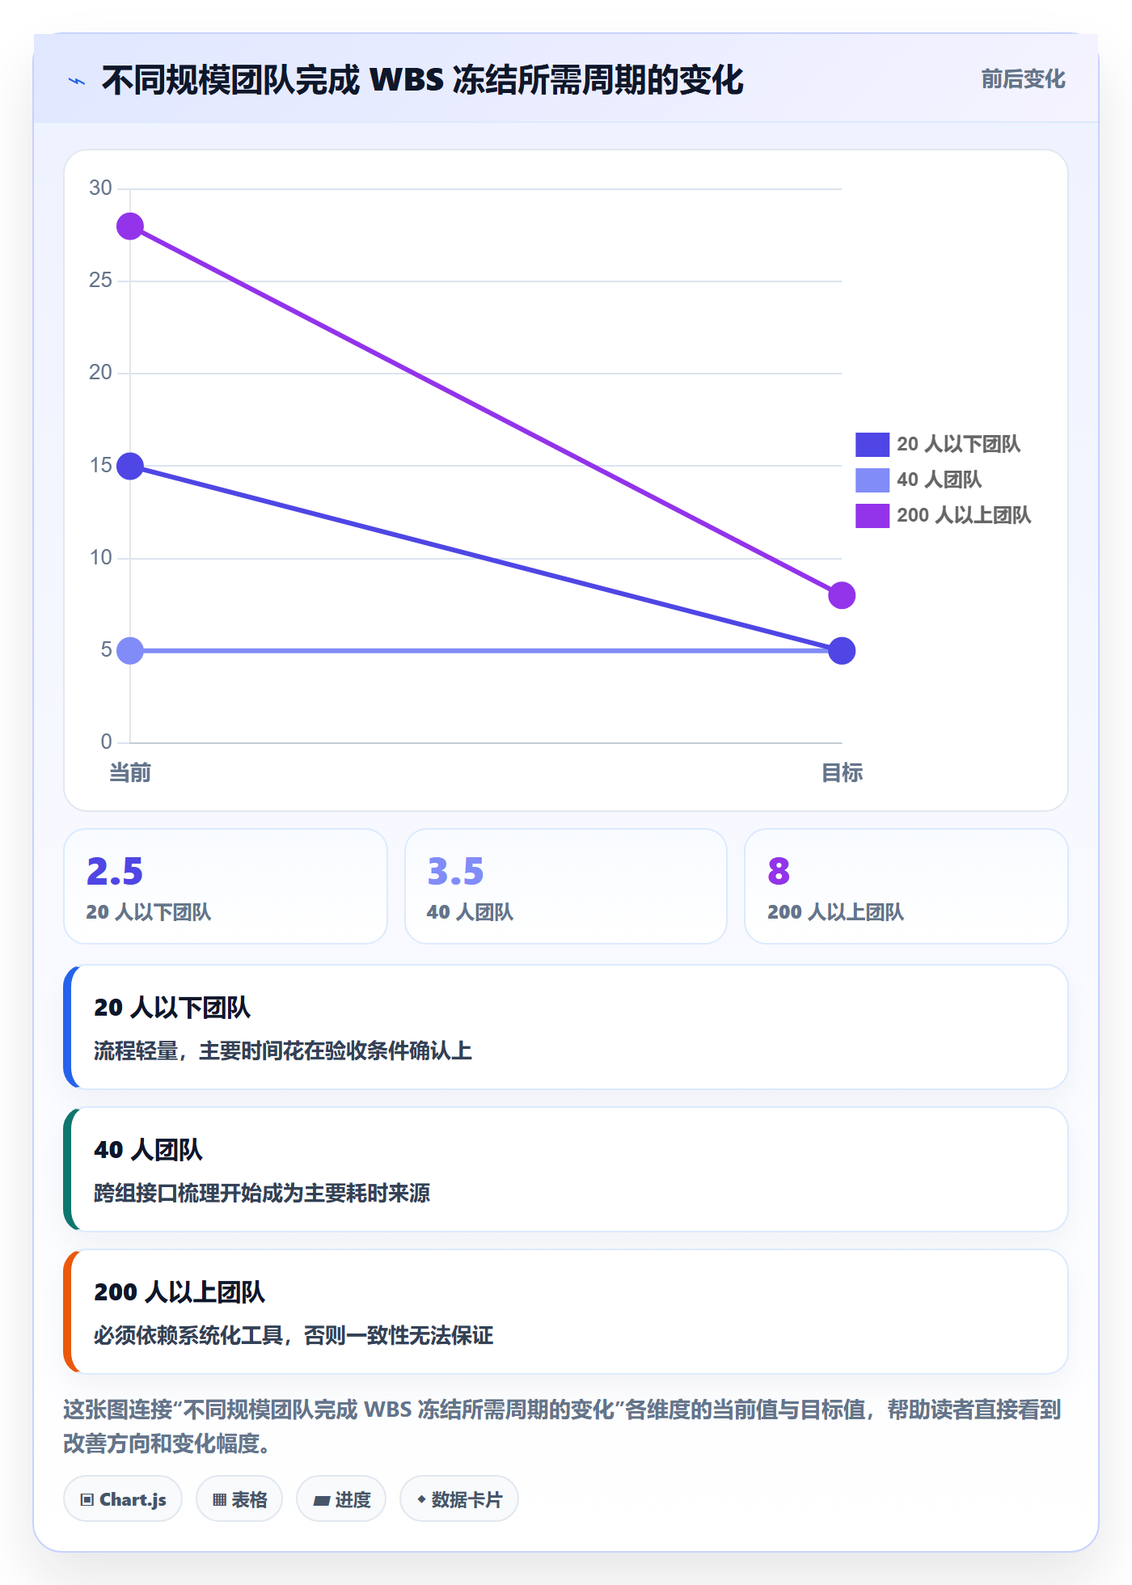This screenshot has width=1132, height=1585.
Task: Open the 3.5 stat card for 40 人团队
Action: [x=566, y=886]
